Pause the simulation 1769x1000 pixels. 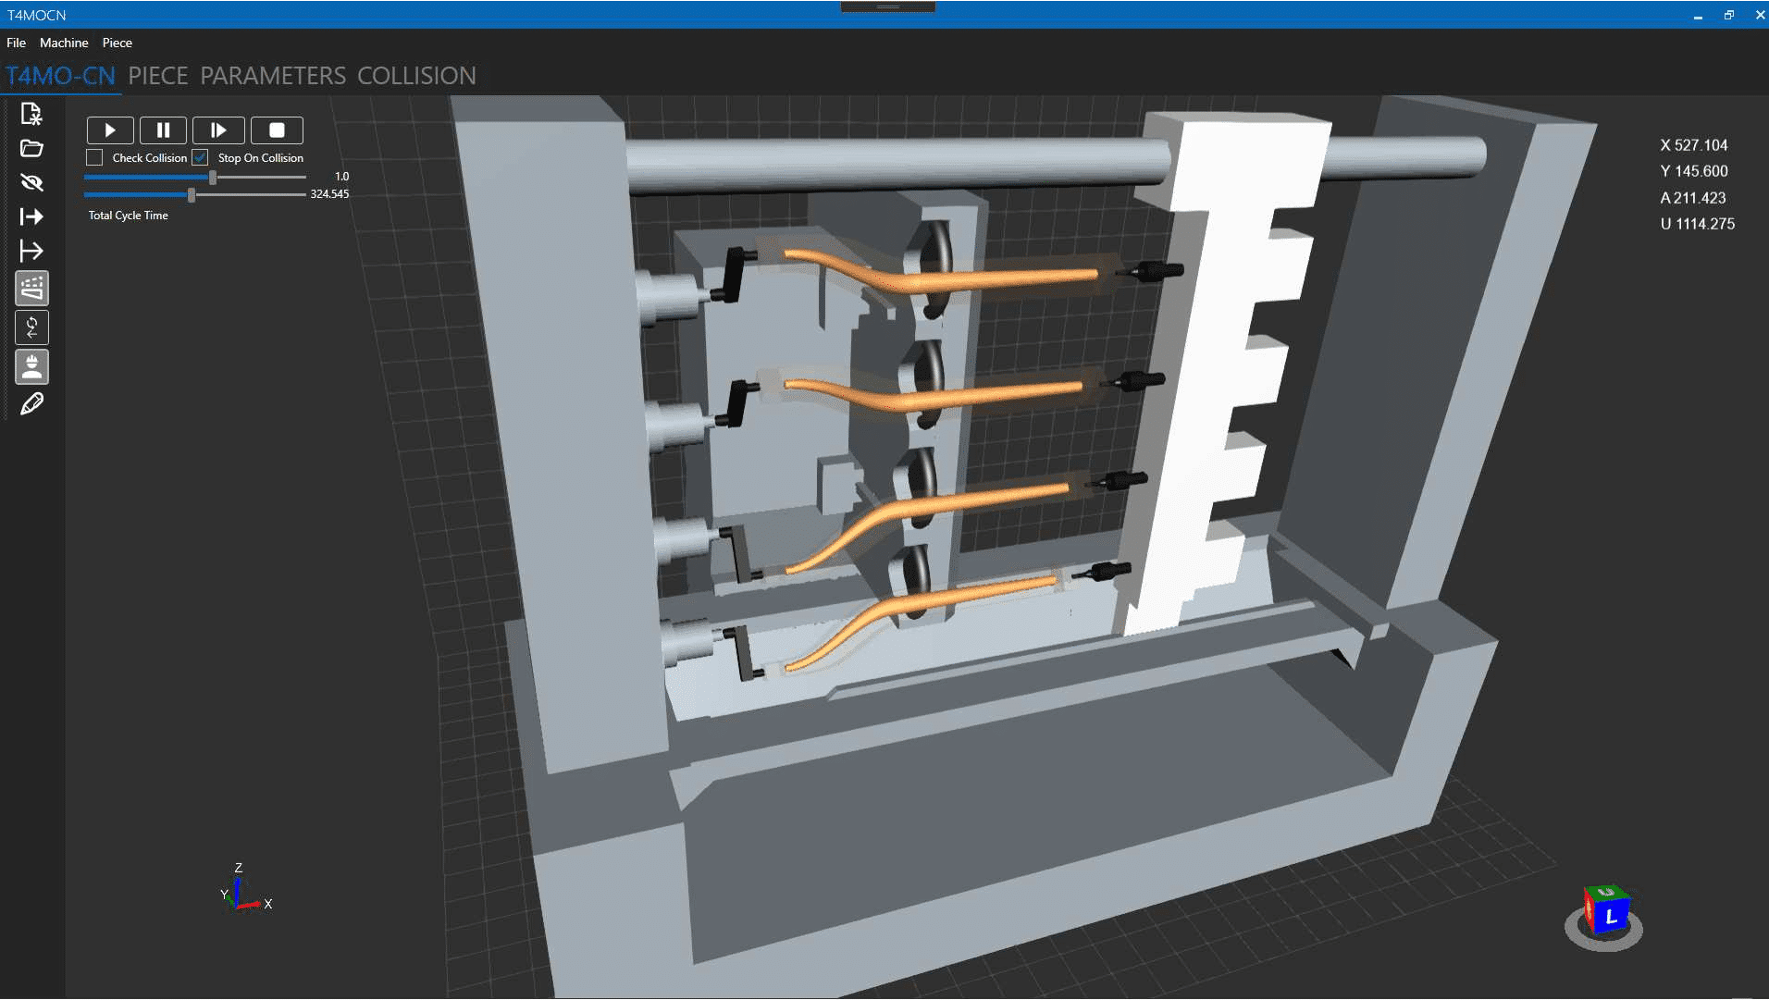tap(163, 130)
